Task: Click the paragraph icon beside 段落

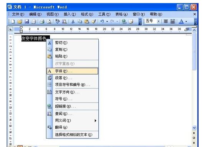Action: 50,78
